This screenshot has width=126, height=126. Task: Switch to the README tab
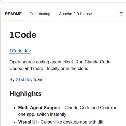13,14
